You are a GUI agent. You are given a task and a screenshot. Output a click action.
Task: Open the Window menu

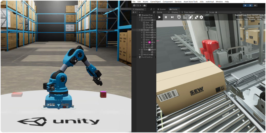pos(219,2)
